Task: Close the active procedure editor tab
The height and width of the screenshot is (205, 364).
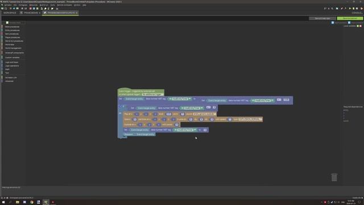Action: point(76,13)
